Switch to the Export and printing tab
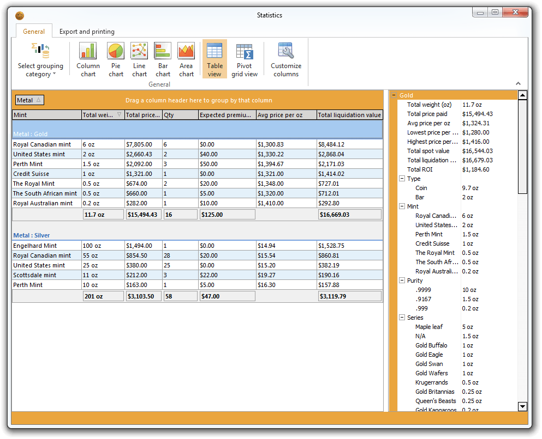542x439 pixels. tap(86, 32)
